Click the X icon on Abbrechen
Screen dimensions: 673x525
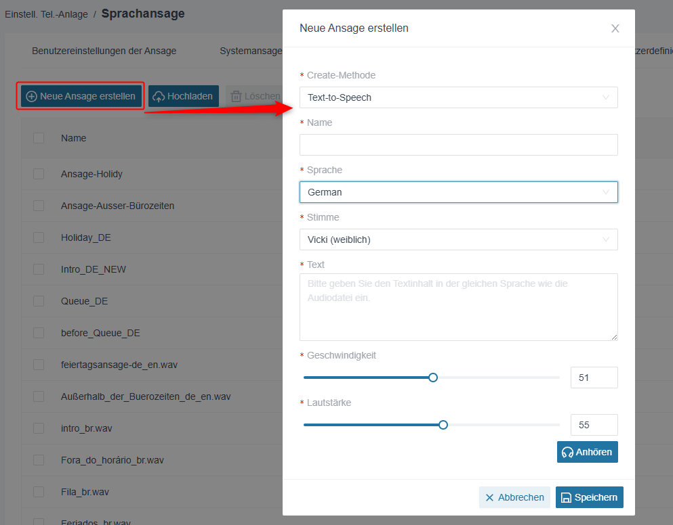coord(489,497)
